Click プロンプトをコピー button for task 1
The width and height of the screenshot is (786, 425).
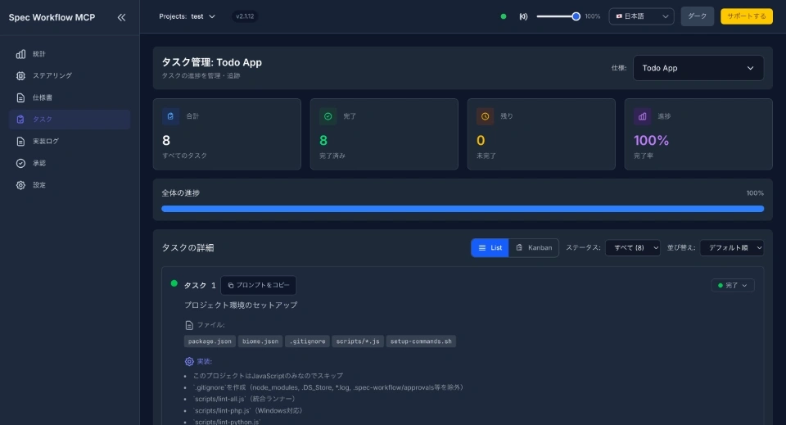coord(258,285)
